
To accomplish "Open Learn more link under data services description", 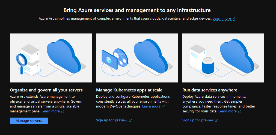I will [227, 111].
